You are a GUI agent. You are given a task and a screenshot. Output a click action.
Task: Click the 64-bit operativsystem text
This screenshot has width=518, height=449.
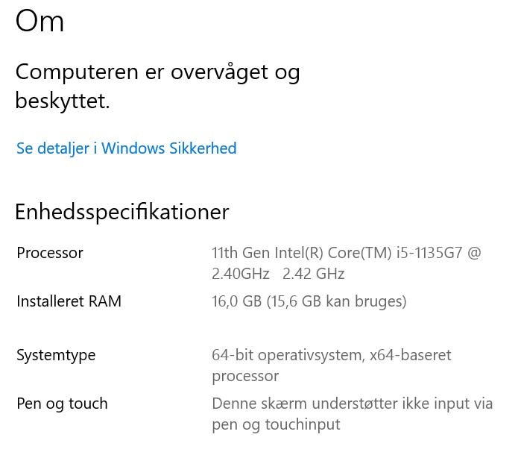pos(288,355)
